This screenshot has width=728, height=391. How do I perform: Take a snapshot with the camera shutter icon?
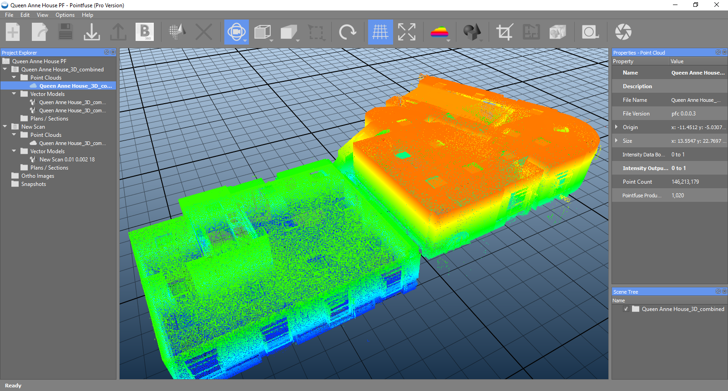click(x=623, y=32)
